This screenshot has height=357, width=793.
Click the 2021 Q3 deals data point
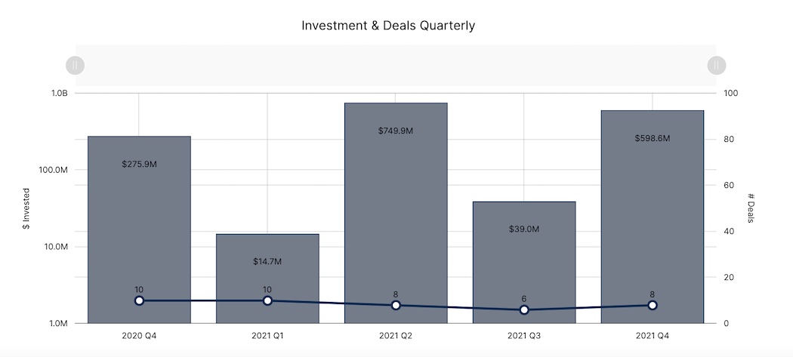click(524, 309)
